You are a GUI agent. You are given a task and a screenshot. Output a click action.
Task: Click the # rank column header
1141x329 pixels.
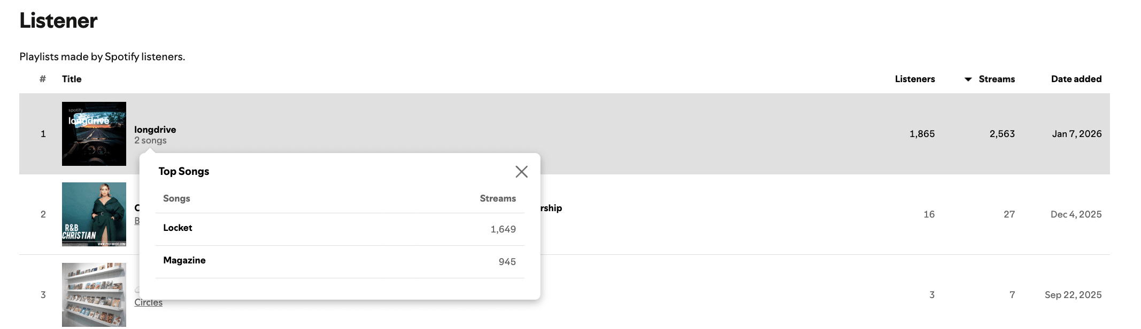pyautogui.click(x=43, y=79)
